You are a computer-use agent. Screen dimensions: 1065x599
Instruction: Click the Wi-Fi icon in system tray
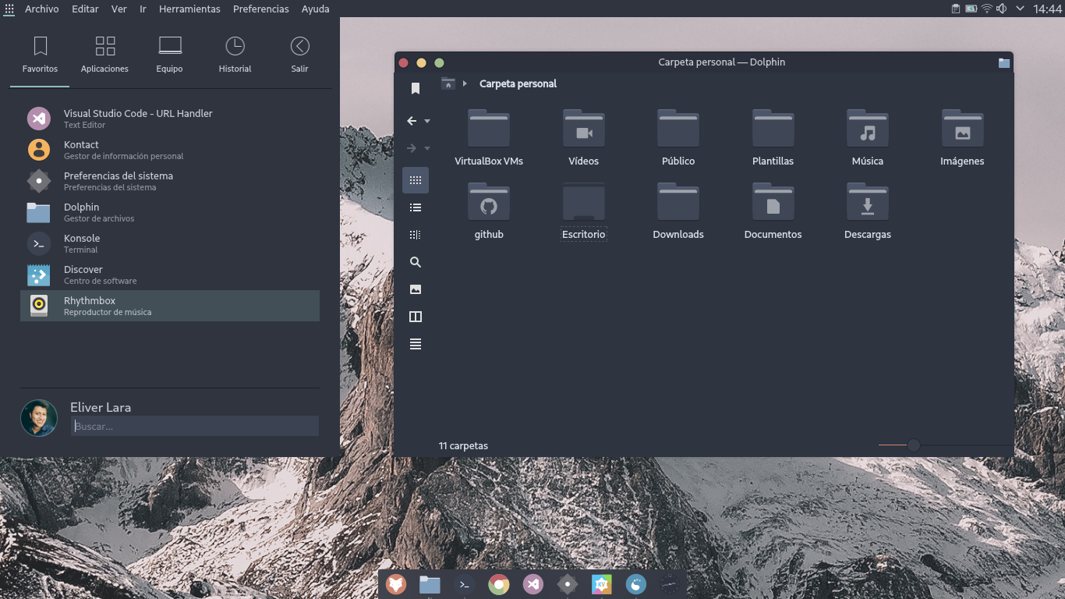pos(987,9)
